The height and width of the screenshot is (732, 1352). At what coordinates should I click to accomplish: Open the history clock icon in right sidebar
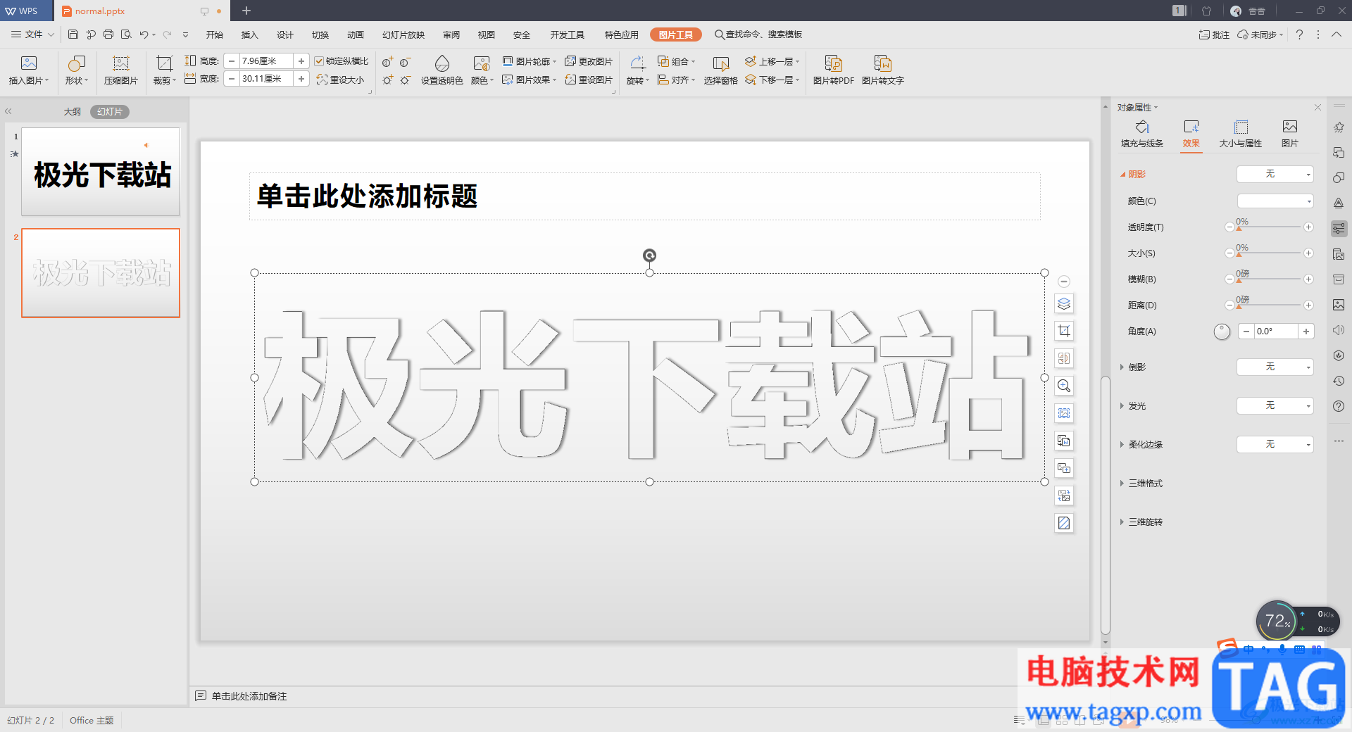tap(1339, 381)
